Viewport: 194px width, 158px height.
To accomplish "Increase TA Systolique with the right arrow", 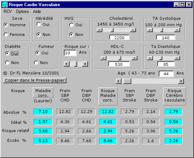I will coord(177,30).
